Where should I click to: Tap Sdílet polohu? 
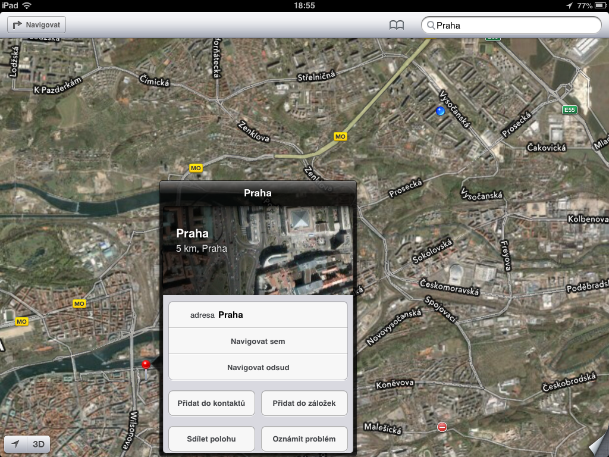211,439
